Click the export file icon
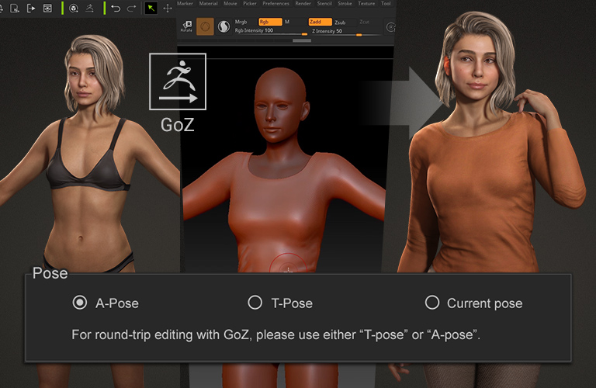This screenshot has height=388, width=596. (x=31, y=9)
